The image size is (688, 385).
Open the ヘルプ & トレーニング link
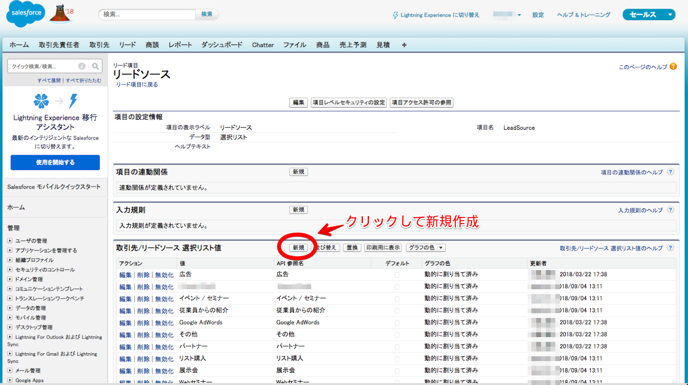click(584, 15)
